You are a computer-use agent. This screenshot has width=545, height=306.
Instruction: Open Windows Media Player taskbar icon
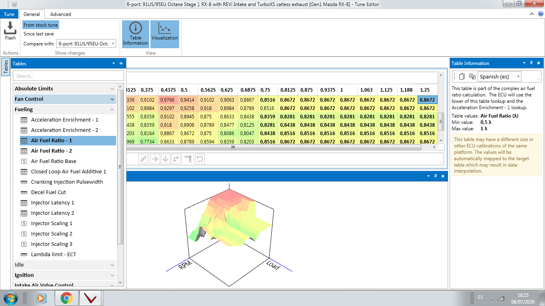pos(41,298)
